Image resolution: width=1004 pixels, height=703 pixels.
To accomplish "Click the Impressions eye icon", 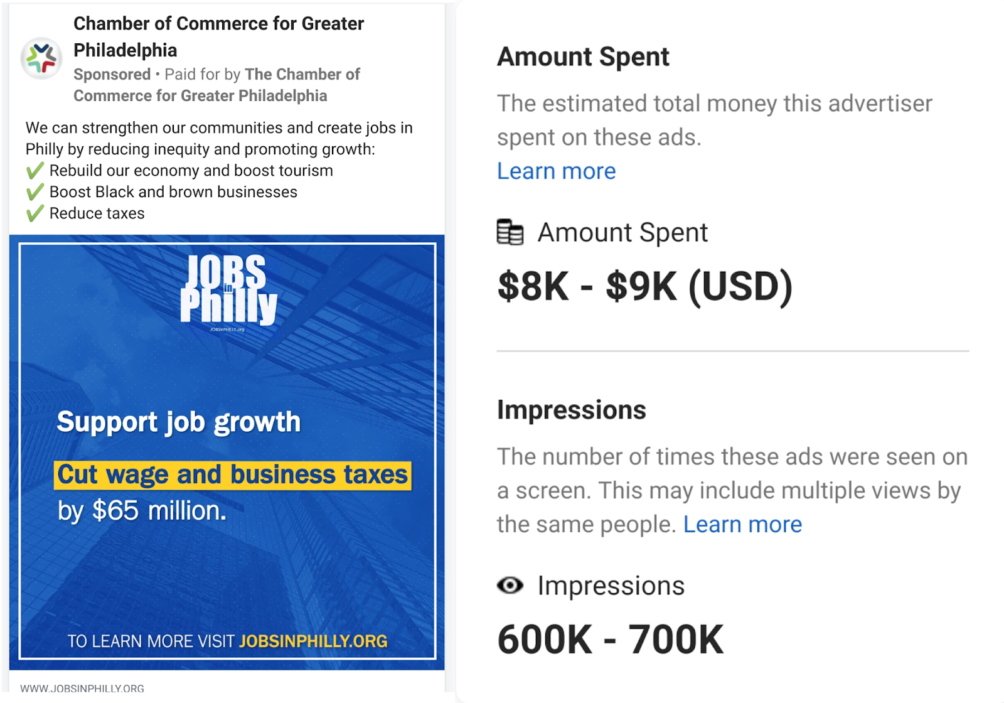I will pyautogui.click(x=510, y=585).
